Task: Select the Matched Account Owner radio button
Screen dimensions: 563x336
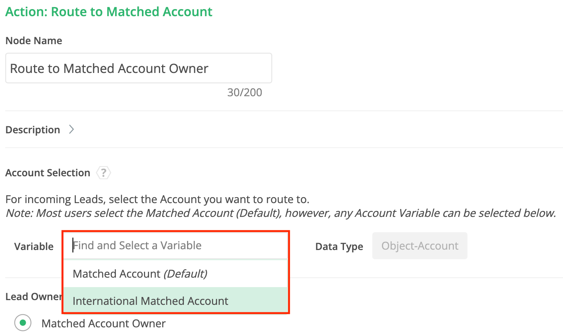Action: (23, 323)
